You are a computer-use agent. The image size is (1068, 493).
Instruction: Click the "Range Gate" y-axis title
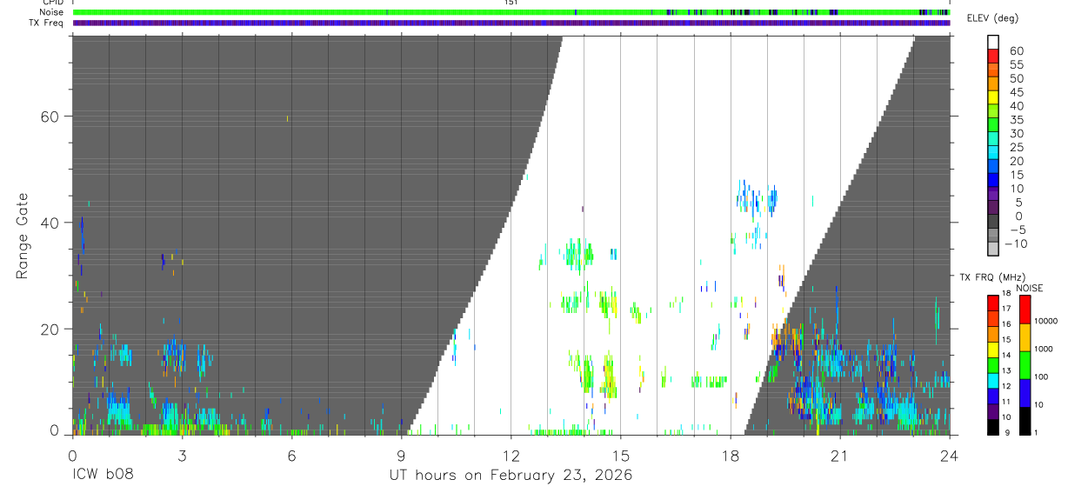tap(23, 236)
